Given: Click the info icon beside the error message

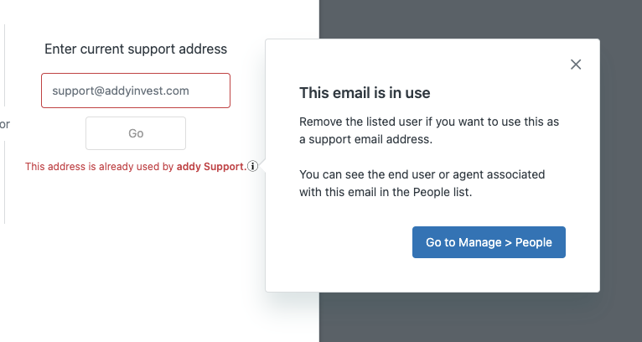Looking at the screenshot, I should coord(252,167).
